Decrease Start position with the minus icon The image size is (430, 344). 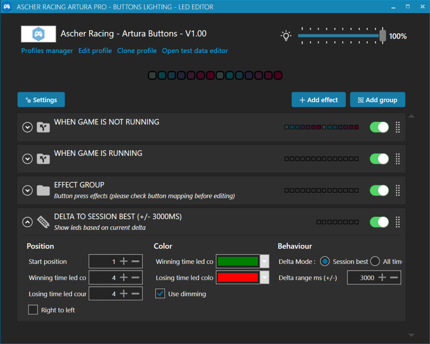136,261
